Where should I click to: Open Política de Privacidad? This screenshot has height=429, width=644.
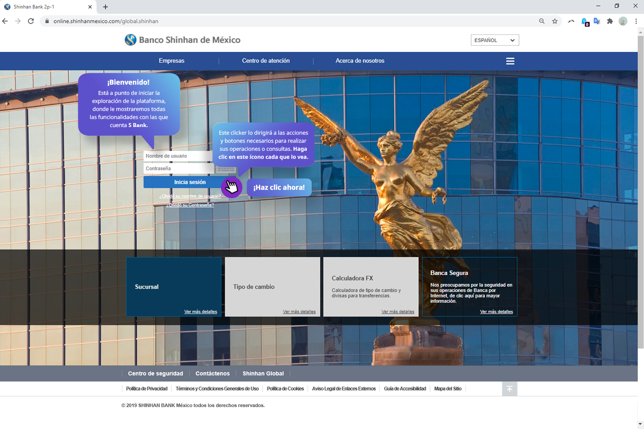pos(147,389)
